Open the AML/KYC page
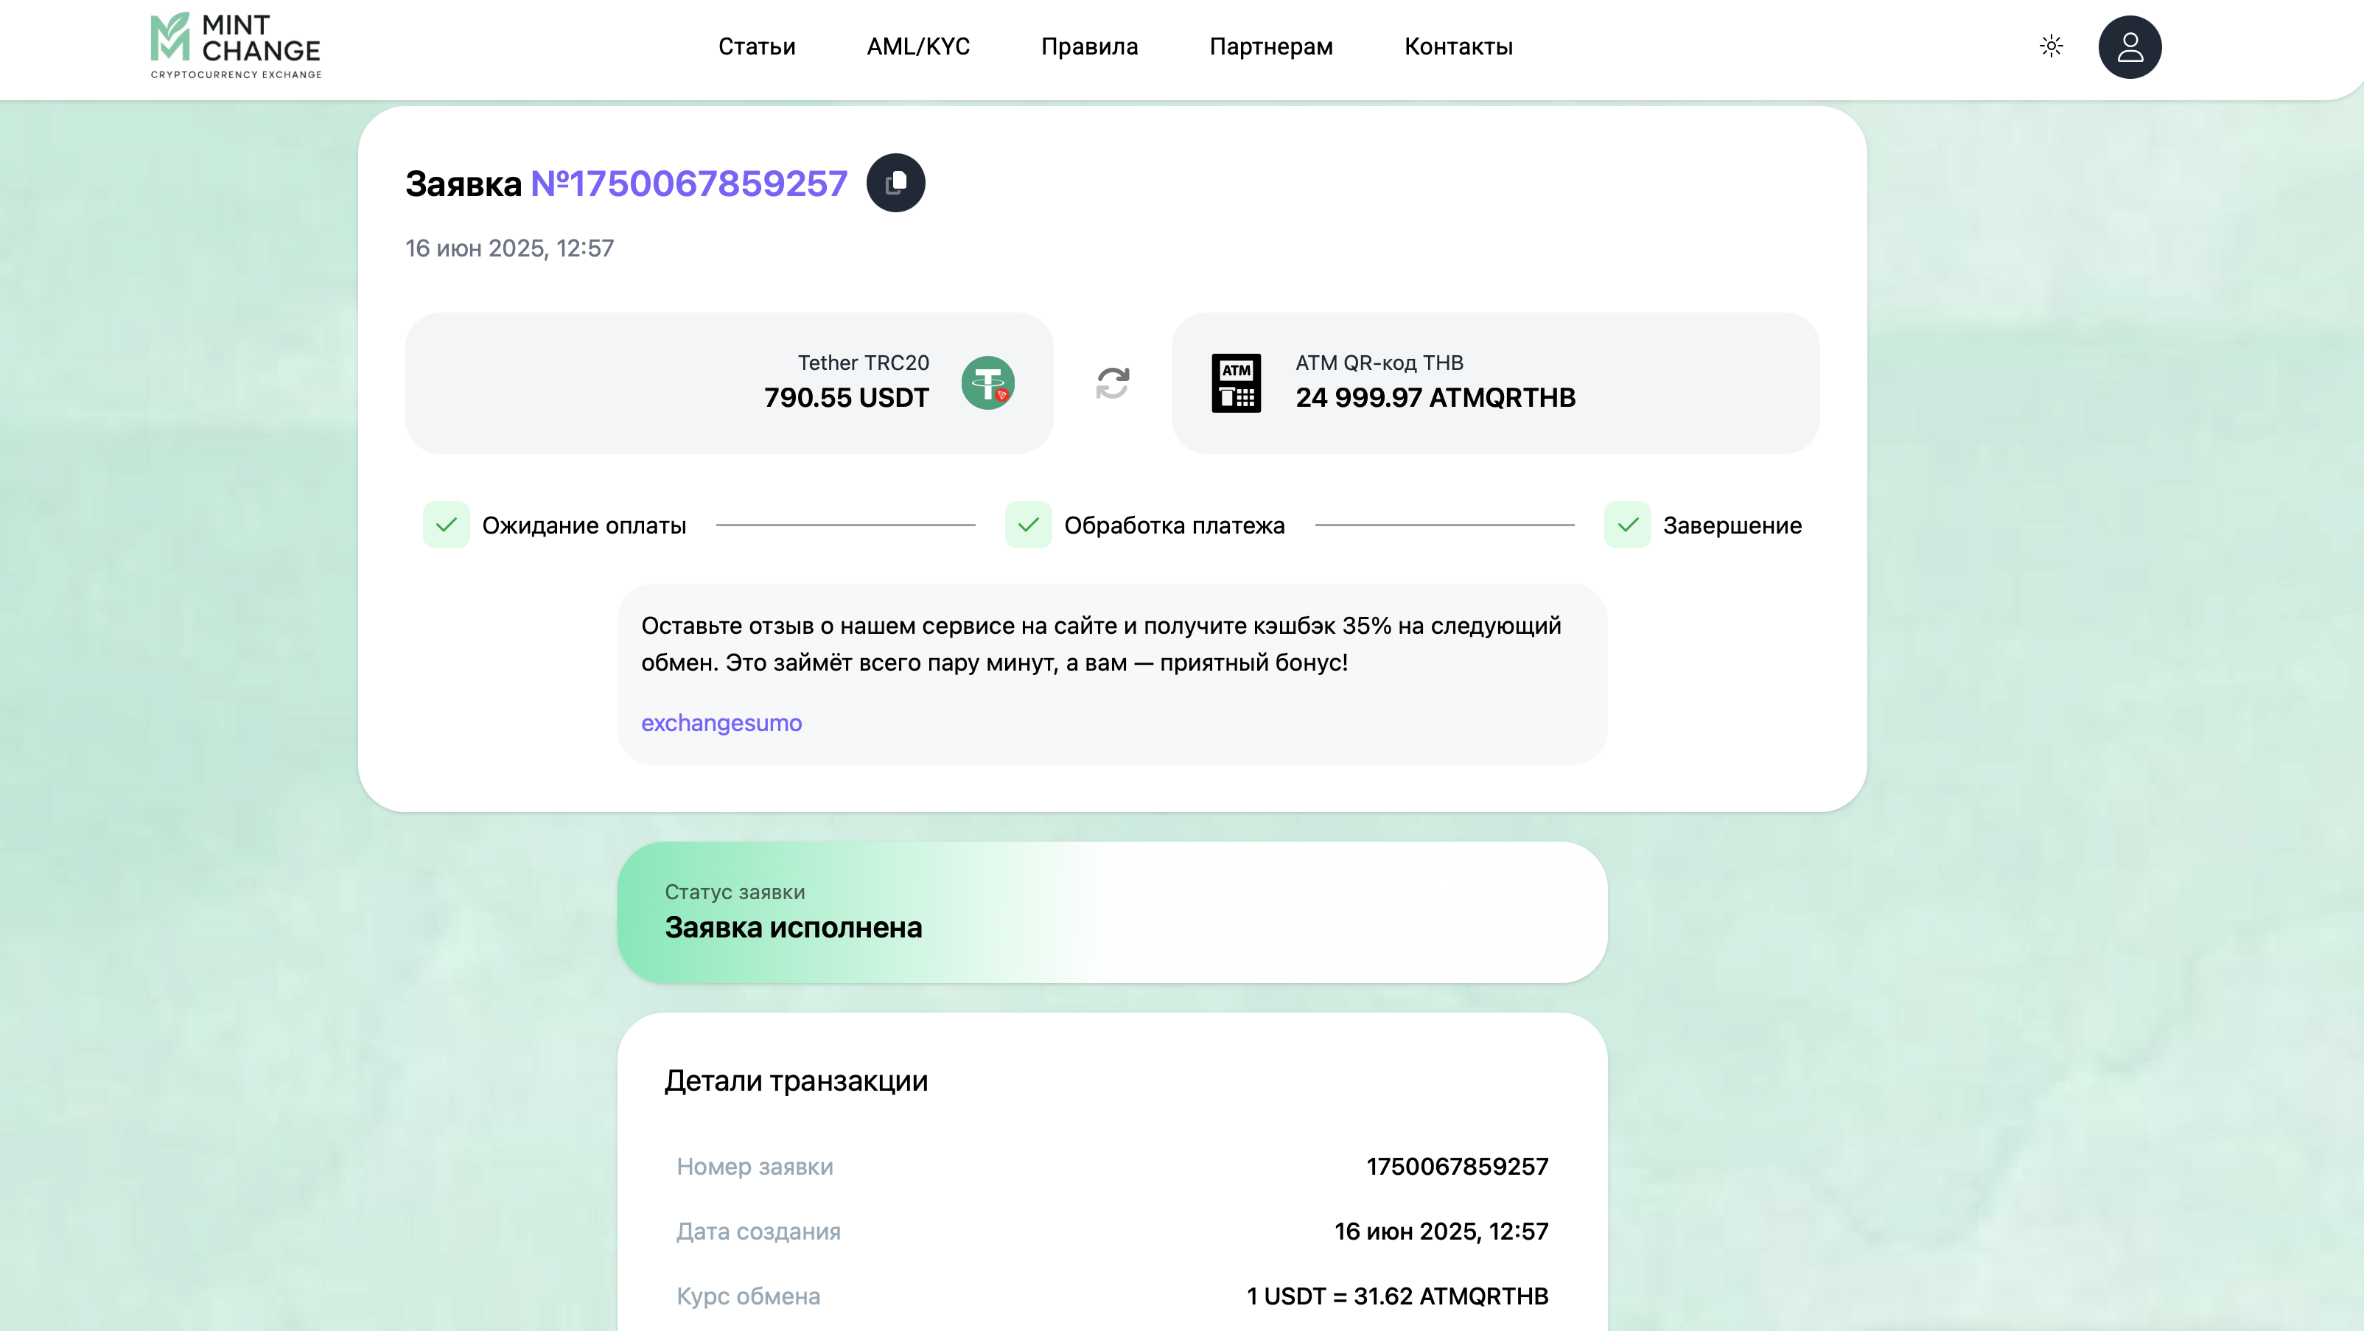2364x1331 pixels. coord(917,47)
